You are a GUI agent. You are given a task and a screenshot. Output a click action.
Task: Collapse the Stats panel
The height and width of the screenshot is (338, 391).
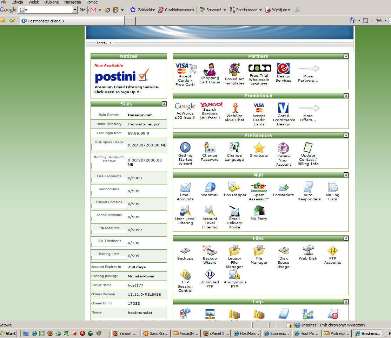tap(164, 104)
